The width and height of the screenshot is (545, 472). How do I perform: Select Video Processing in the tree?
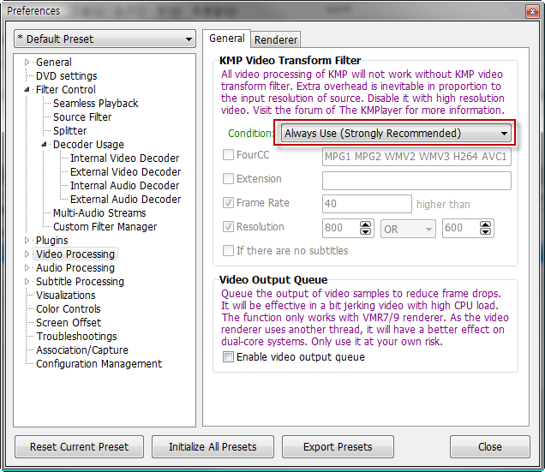tap(75, 254)
